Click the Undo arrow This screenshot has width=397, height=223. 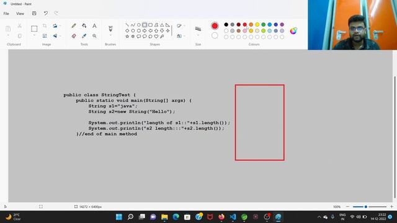pyautogui.click(x=45, y=14)
